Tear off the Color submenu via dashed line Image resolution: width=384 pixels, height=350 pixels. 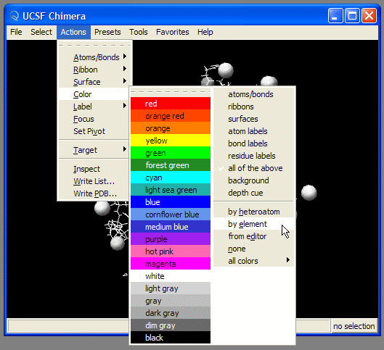(x=170, y=91)
